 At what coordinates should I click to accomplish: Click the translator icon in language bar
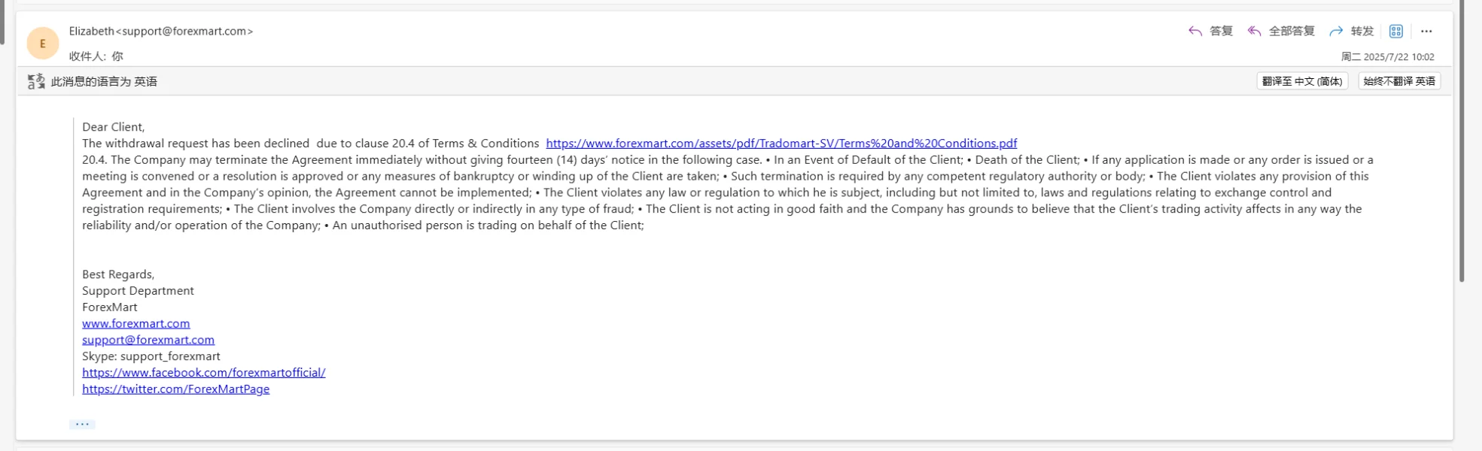(36, 81)
